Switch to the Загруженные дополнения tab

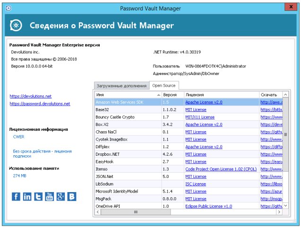pos(121,86)
